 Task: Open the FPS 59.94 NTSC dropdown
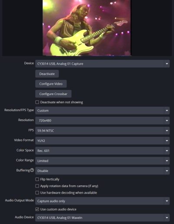point(102,131)
